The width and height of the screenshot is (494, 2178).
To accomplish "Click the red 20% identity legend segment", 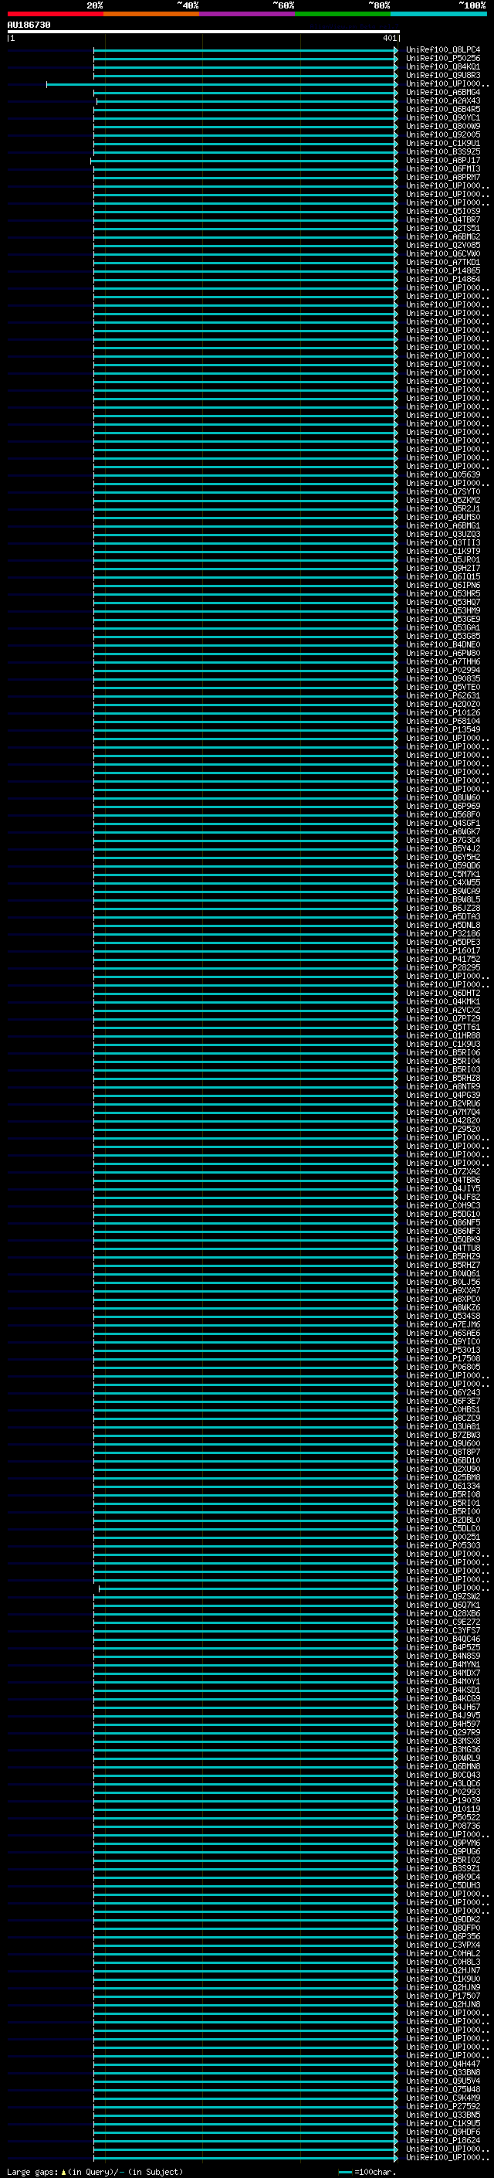I will coord(55,14).
